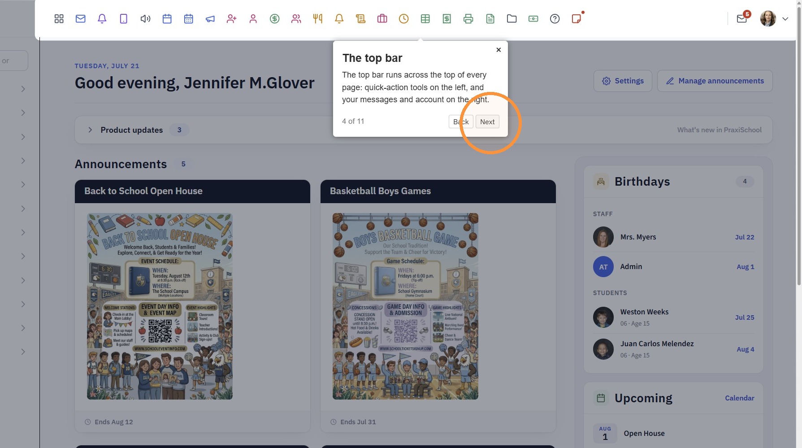Open the Back to School Open House flyer
The width and height of the screenshot is (802, 448).
tap(160, 306)
